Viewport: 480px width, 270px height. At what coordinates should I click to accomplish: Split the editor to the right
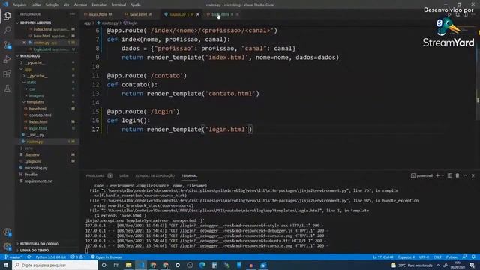(x=466, y=14)
